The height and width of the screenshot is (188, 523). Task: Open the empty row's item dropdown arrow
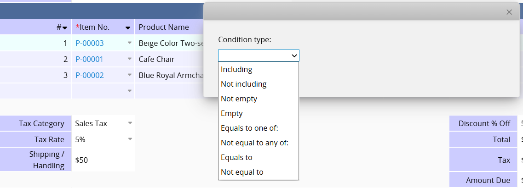[130, 91]
